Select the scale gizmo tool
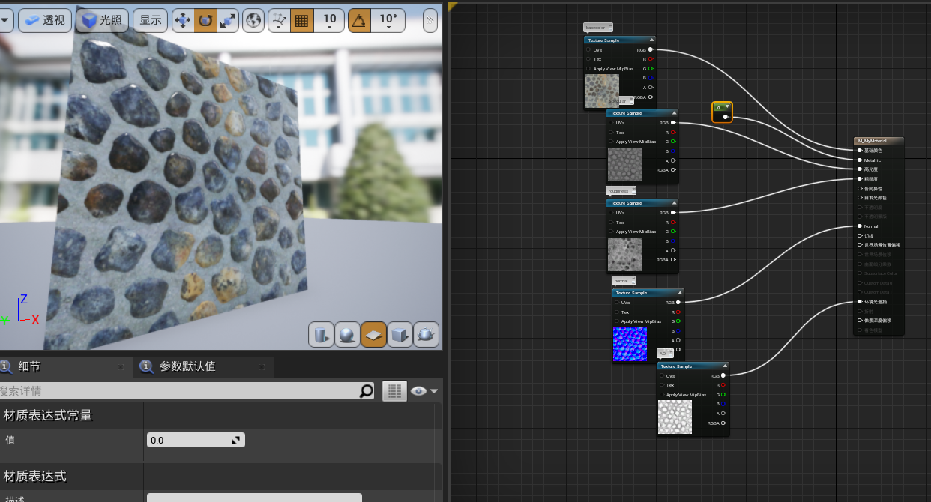931x502 pixels. [227, 21]
